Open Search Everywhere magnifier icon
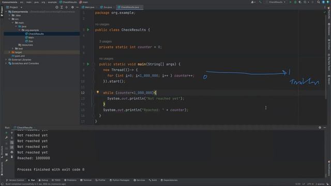The width and height of the screenshot is (331, 186). pos(319,2)
